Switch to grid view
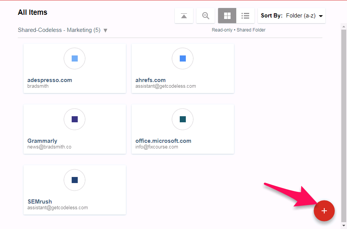 point(227,16)
